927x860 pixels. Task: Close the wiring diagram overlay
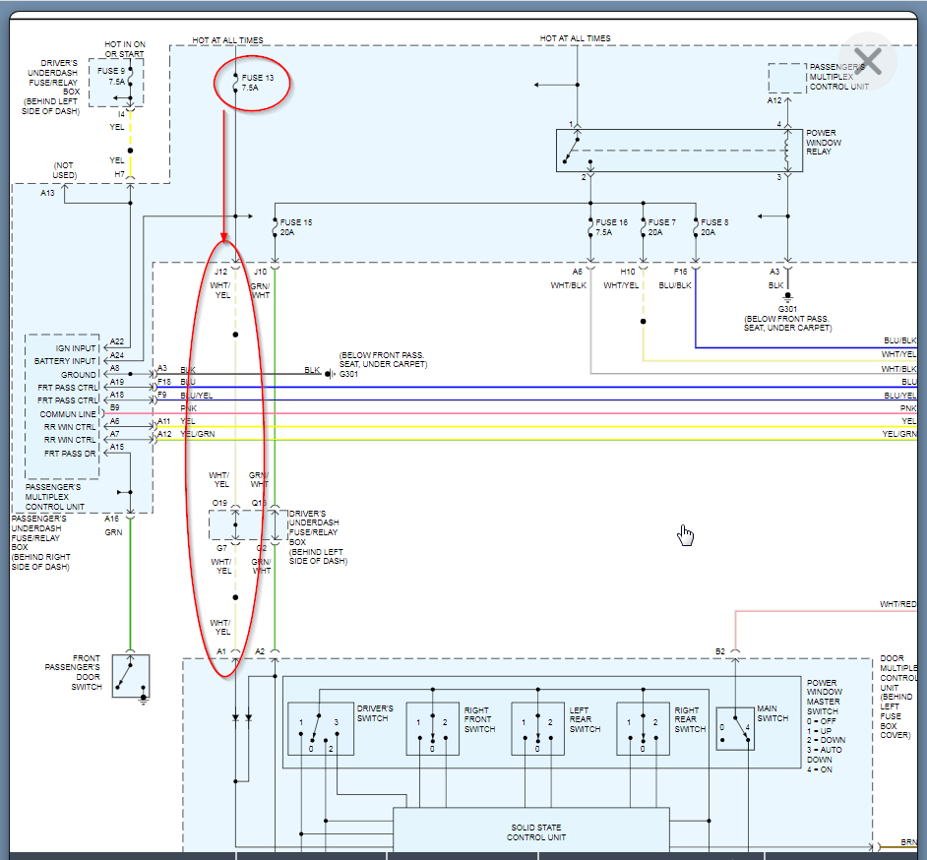866,61
